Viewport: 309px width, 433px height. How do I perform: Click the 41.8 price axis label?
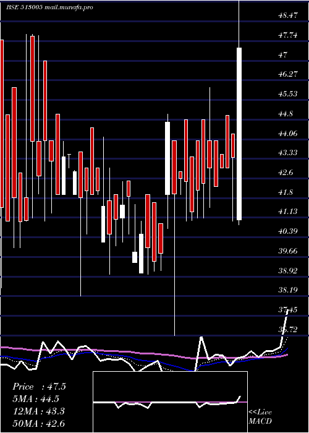[x=286, y=192]
